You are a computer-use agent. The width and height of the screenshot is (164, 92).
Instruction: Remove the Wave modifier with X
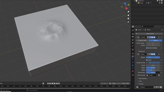click(x=159, y=54)
